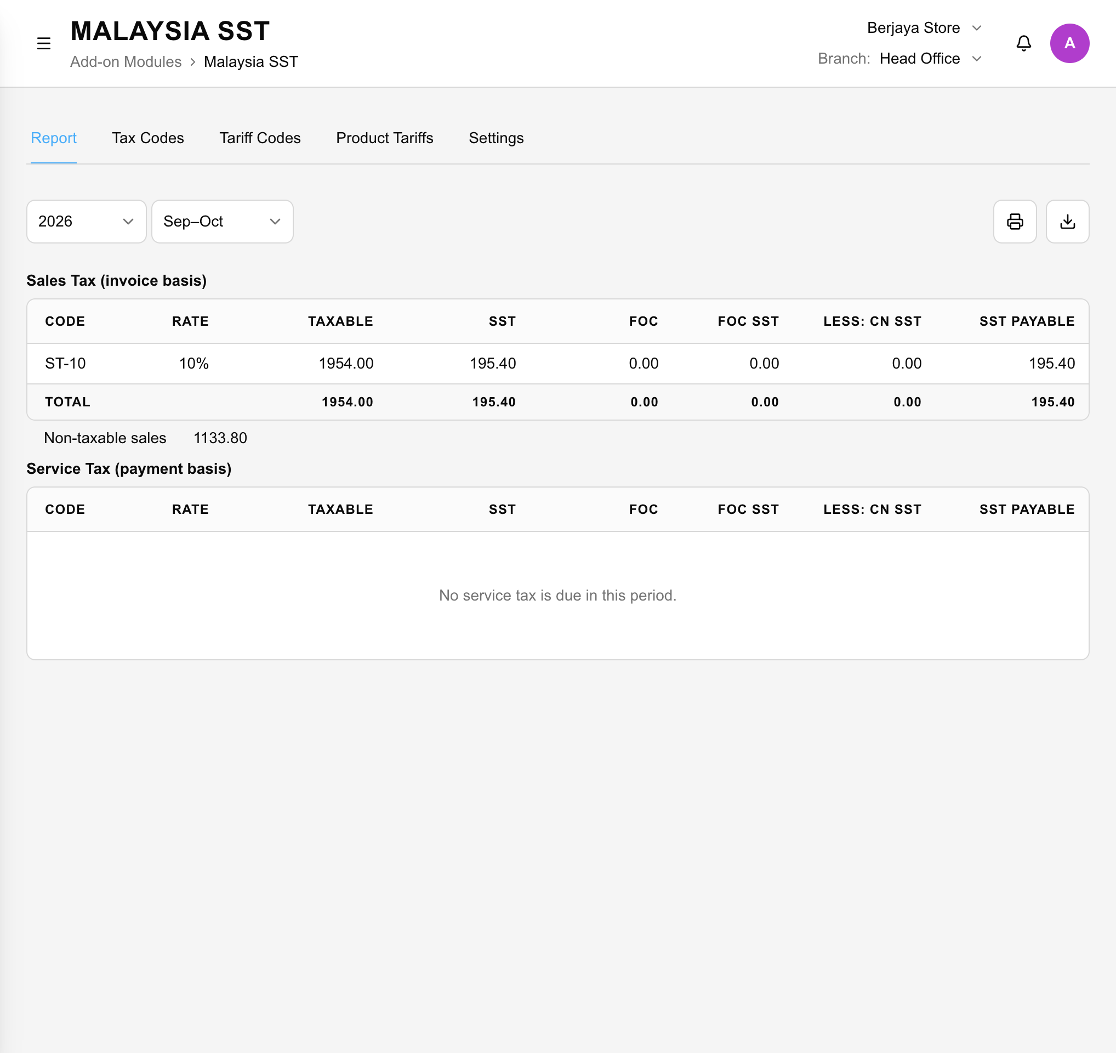Image resolution: width=1116 pixels, height=1053 pixels.
Task: Expand the Head Office branch selector
Action: 930,58
